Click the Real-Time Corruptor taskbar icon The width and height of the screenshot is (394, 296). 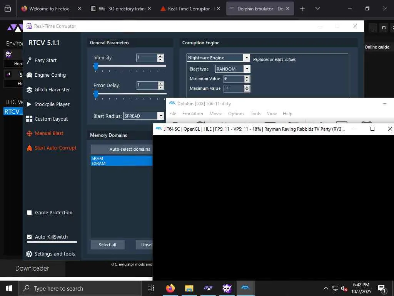click(x=227, y=288)
